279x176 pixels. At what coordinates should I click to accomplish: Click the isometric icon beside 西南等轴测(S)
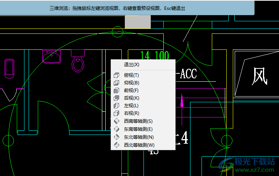(x=116, y=121)
